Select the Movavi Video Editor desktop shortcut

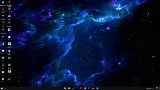(x=3, y=31)
